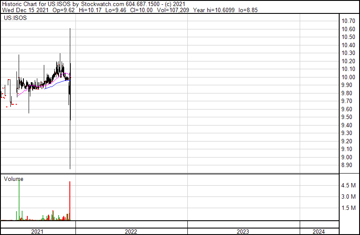Click the tall red volume bar
The width and height of the screenshot is (360, 235).
(70, 201)
